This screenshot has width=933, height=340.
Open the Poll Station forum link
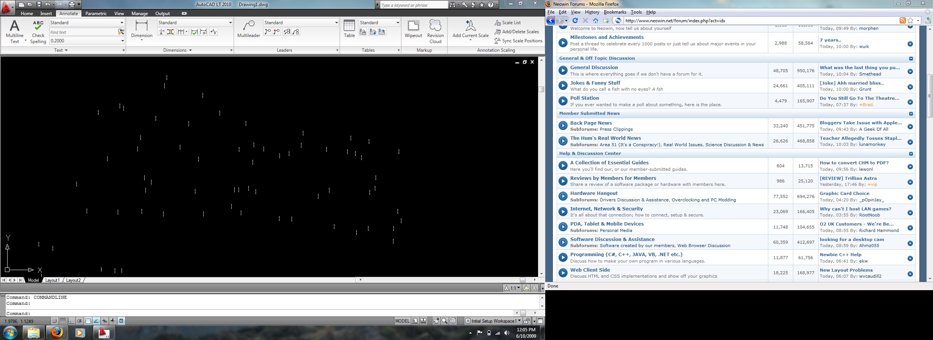point(585,98)
